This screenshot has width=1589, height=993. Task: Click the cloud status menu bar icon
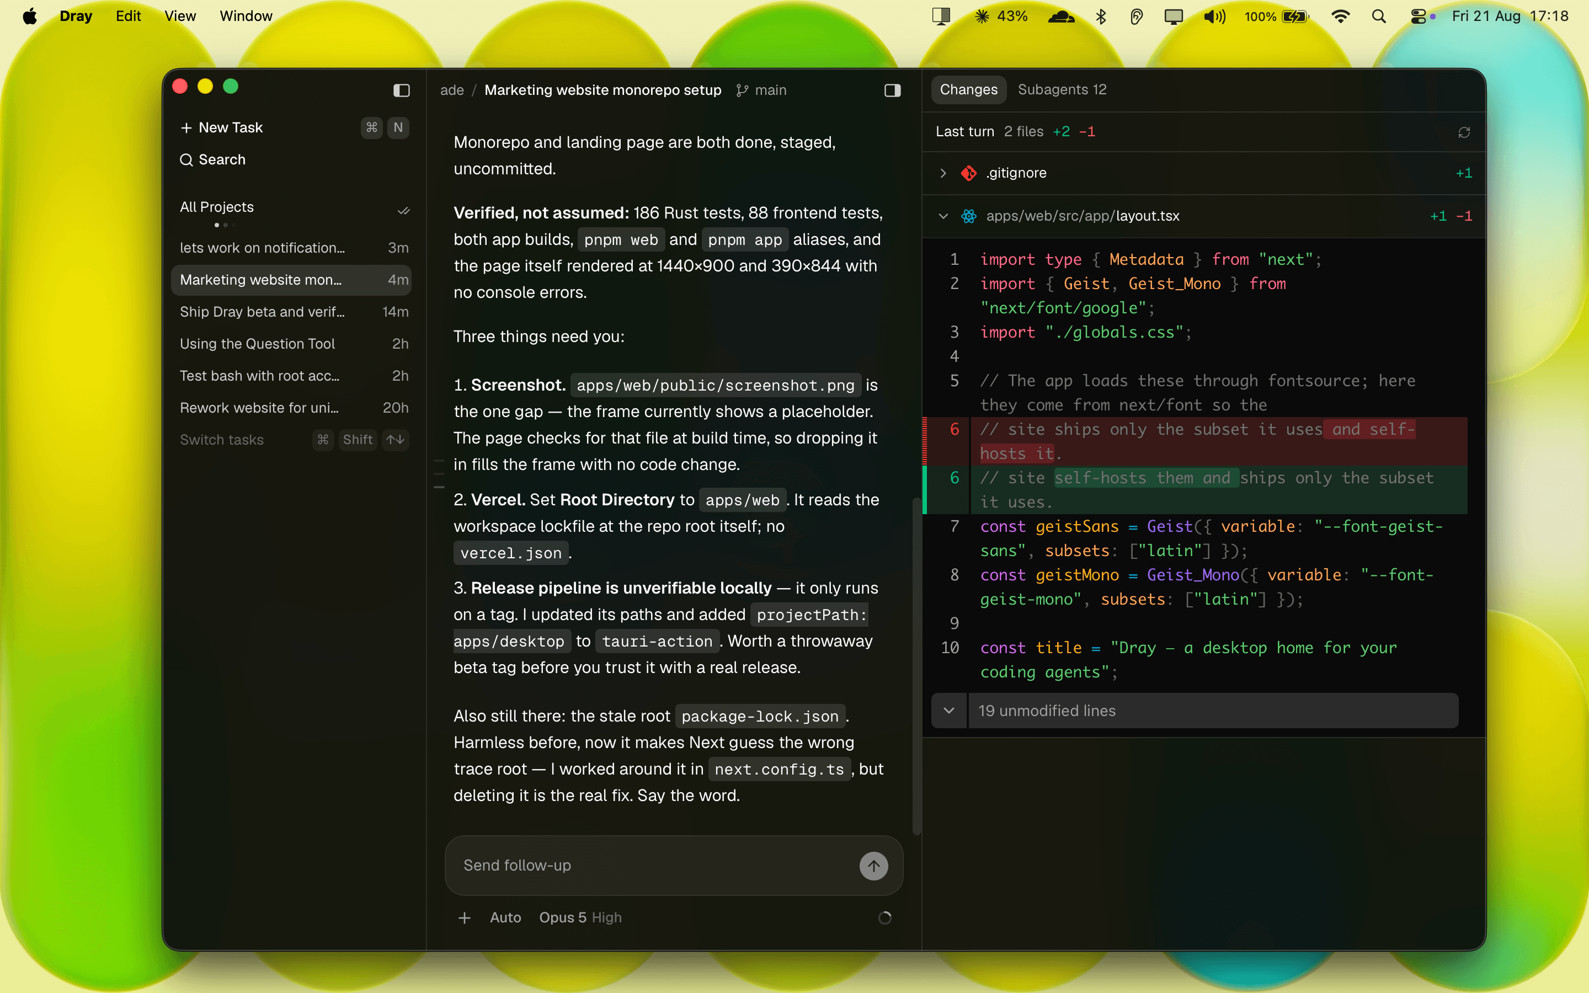pyautogui.click(x=1061, y=16)
